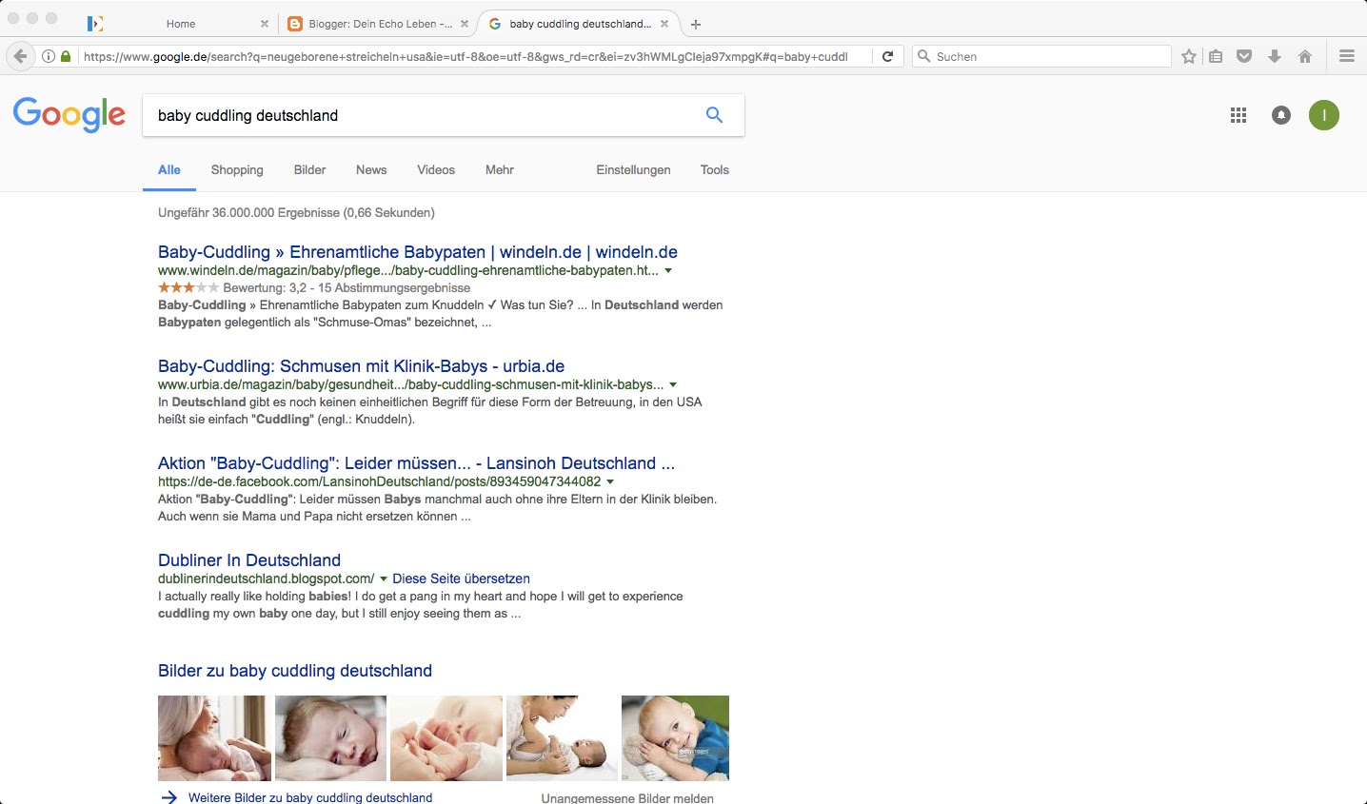Image resolution: width=1367 pixels, height=804 pixels.
Task: Open the search Tools option
Action: 715,169
